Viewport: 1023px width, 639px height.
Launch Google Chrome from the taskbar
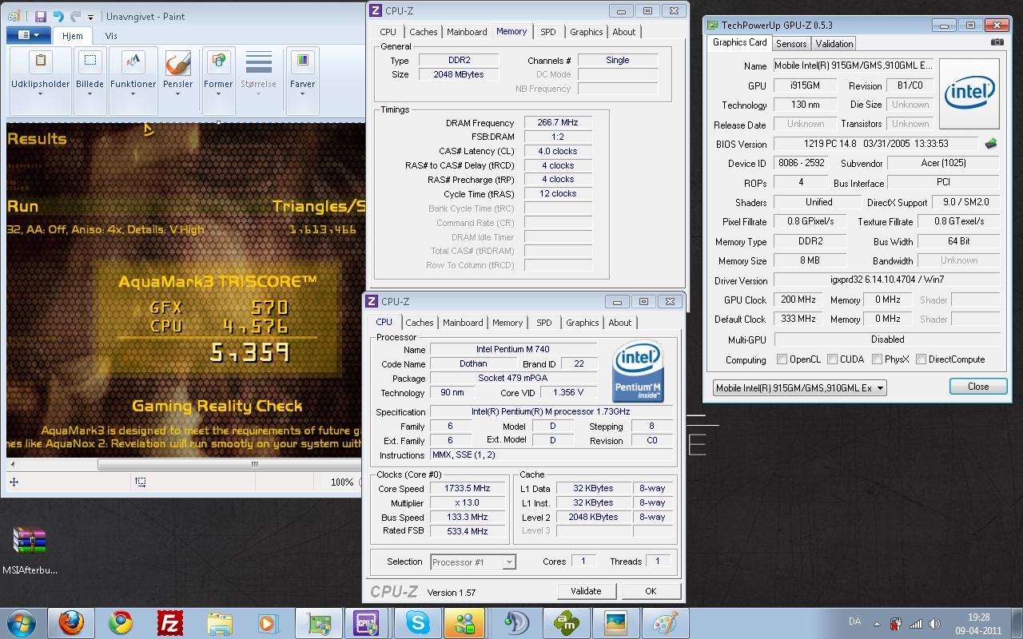121,623
